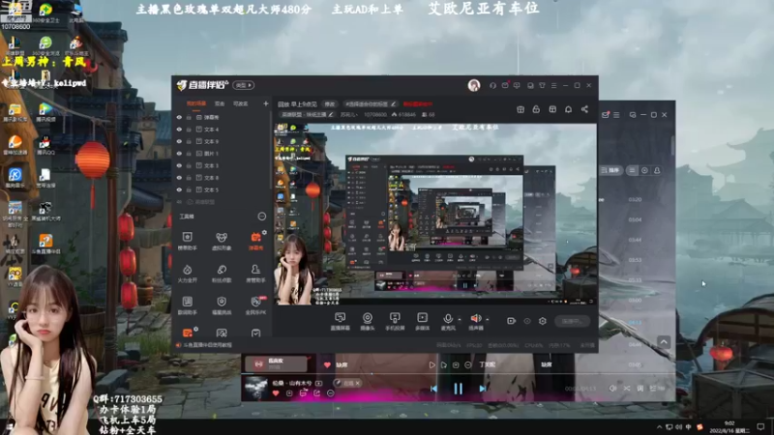The image size is (774, 435).
Task: Hide the 文本 5 layer
Action: coord(179,189)
